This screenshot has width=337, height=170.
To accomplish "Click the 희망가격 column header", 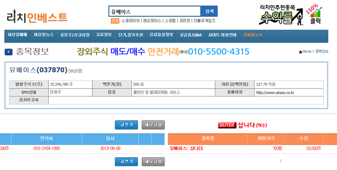I will pyautogui.click(x=266, y=139).
